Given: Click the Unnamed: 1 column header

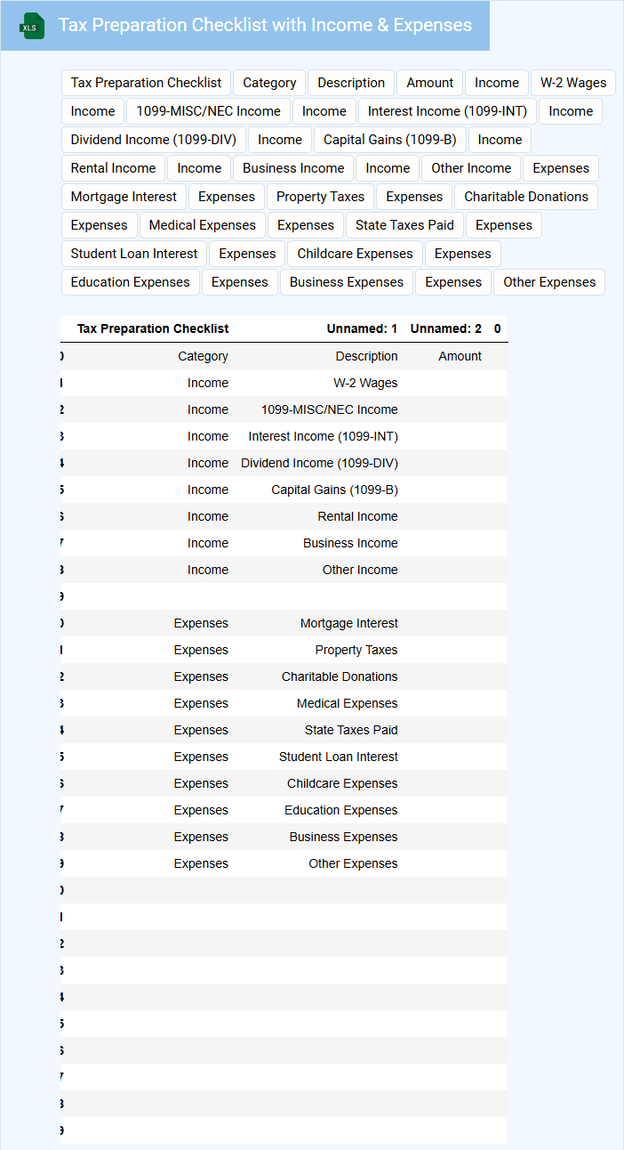Looking at the screenshot, I should click(362, 328).
